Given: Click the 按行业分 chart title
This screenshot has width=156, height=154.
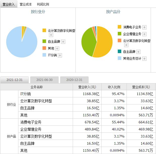Looking at the screenshot, I should 38,12.
